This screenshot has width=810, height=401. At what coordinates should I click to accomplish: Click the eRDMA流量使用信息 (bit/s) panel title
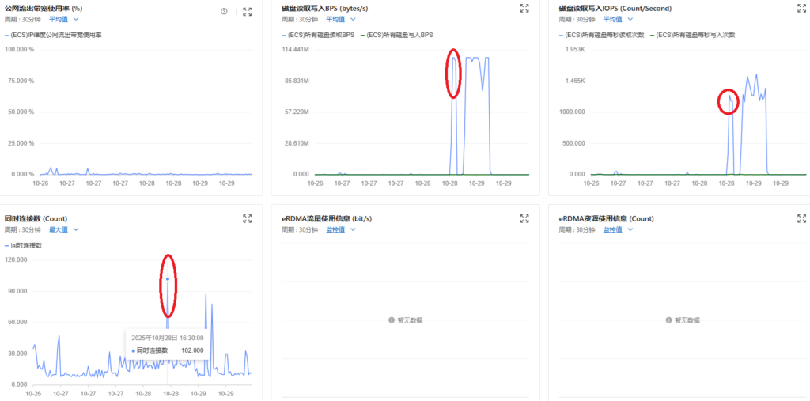[327, 218]
